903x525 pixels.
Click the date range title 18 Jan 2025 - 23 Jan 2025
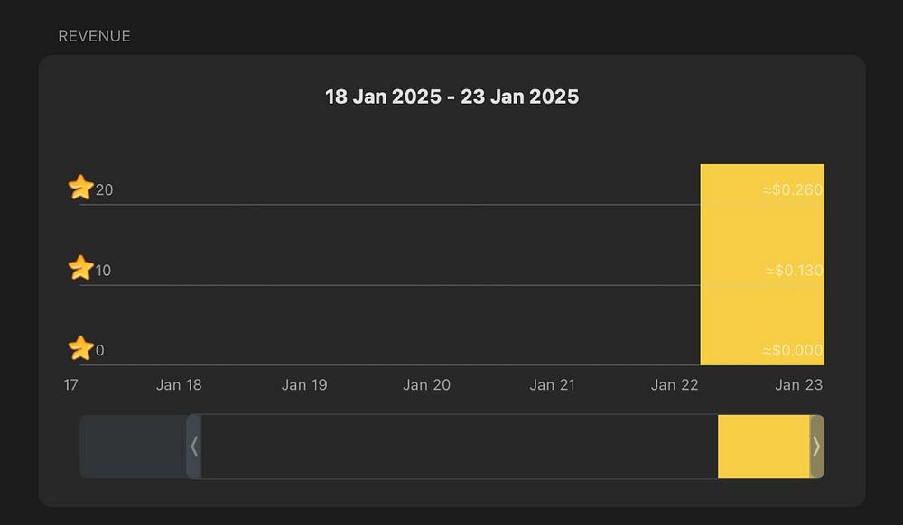[x=452, y=97]
